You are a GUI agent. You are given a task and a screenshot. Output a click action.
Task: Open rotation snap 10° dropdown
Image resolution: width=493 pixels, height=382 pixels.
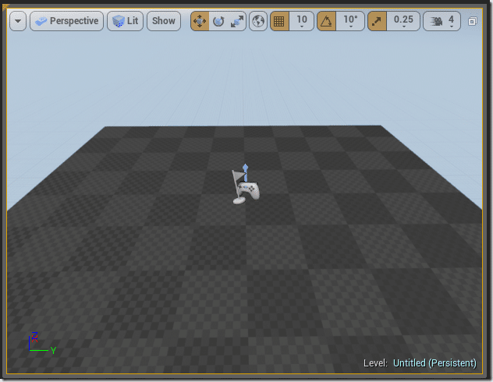pyautogui.click(x=350, y=21)
